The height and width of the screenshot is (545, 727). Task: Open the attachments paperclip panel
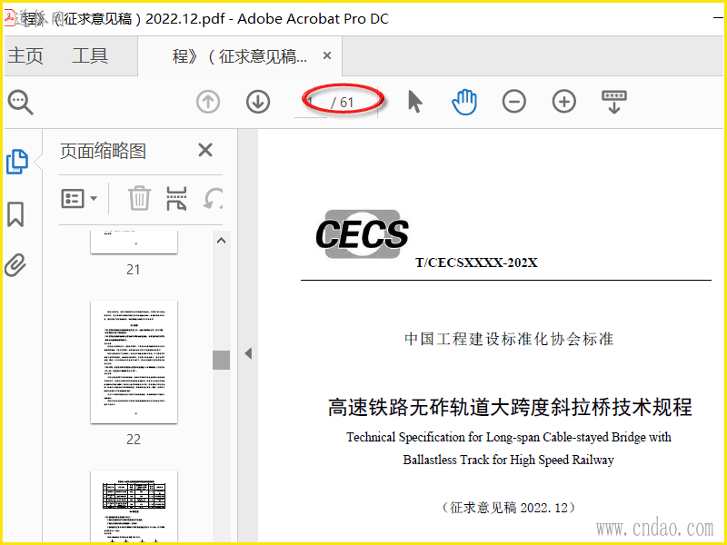[15, 265]
